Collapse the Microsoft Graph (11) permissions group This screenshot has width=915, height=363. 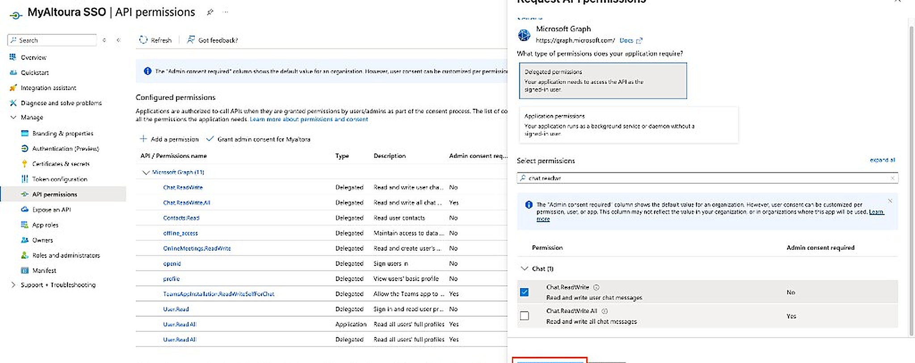146,172
